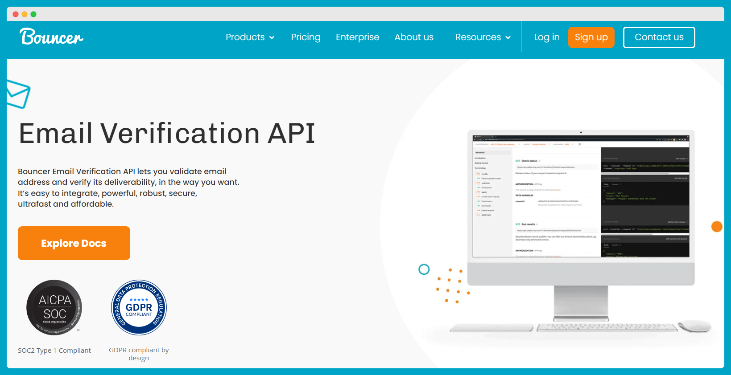Click the GDPR Compliant badge
The height and width of the screenshot is (375, 731).
pyautogui.click(x=139, y=307)
